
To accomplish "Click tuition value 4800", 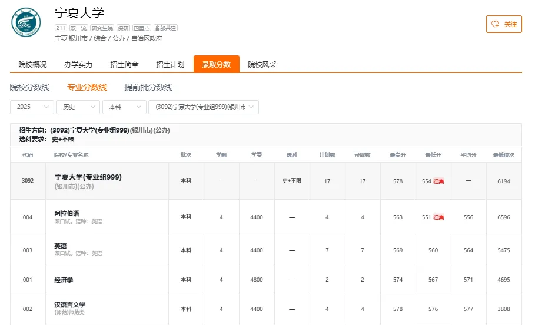I will click(257, 280).
